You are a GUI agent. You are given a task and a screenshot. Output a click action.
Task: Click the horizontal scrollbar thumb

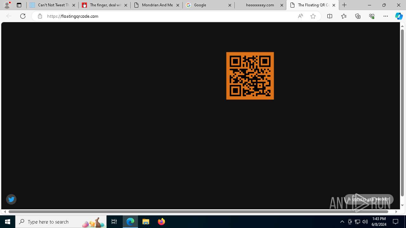(199, 212)
